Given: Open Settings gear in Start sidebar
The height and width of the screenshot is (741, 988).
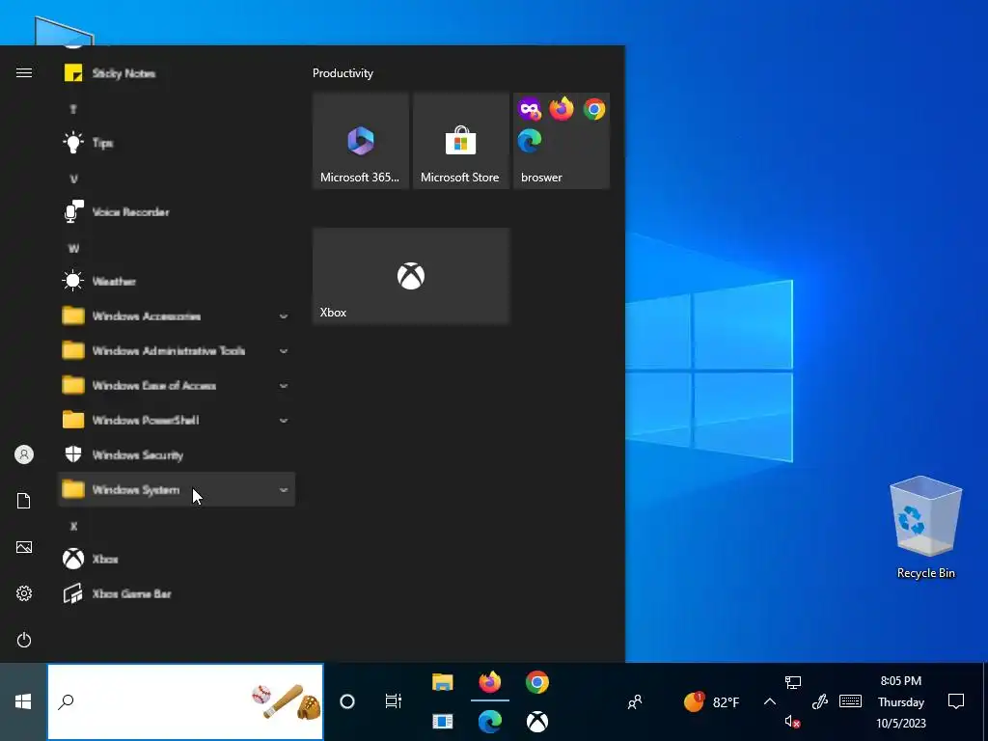Looking at the screenshot, I should coord(24,593).
